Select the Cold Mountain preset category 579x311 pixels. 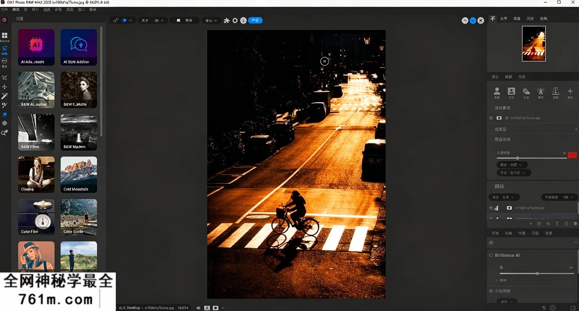pyautogui.click(x=79, y=175)
